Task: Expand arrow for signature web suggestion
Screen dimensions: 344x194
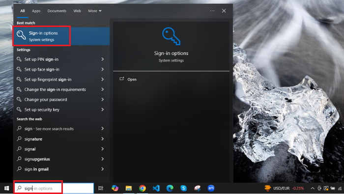Action: click(x=102, y=139)
